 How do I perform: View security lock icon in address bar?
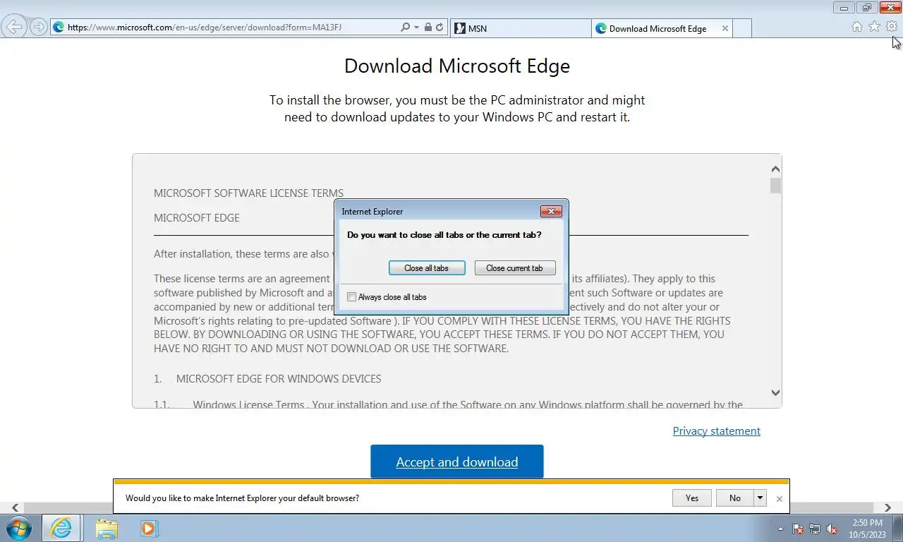click(x=428, y=28)
